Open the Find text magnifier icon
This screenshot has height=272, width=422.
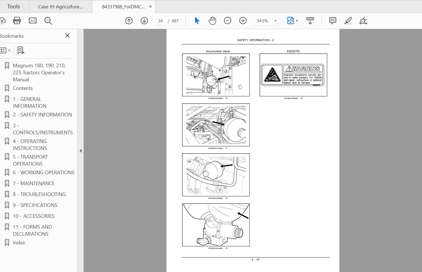click(x=48, y=21)
